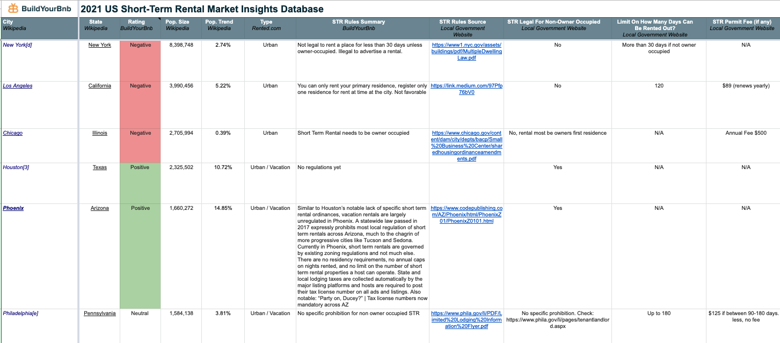The width and height of the screenshot is (780, 343).
Task: Open the Los Angeles Medium article link
Action: [466, 89]
